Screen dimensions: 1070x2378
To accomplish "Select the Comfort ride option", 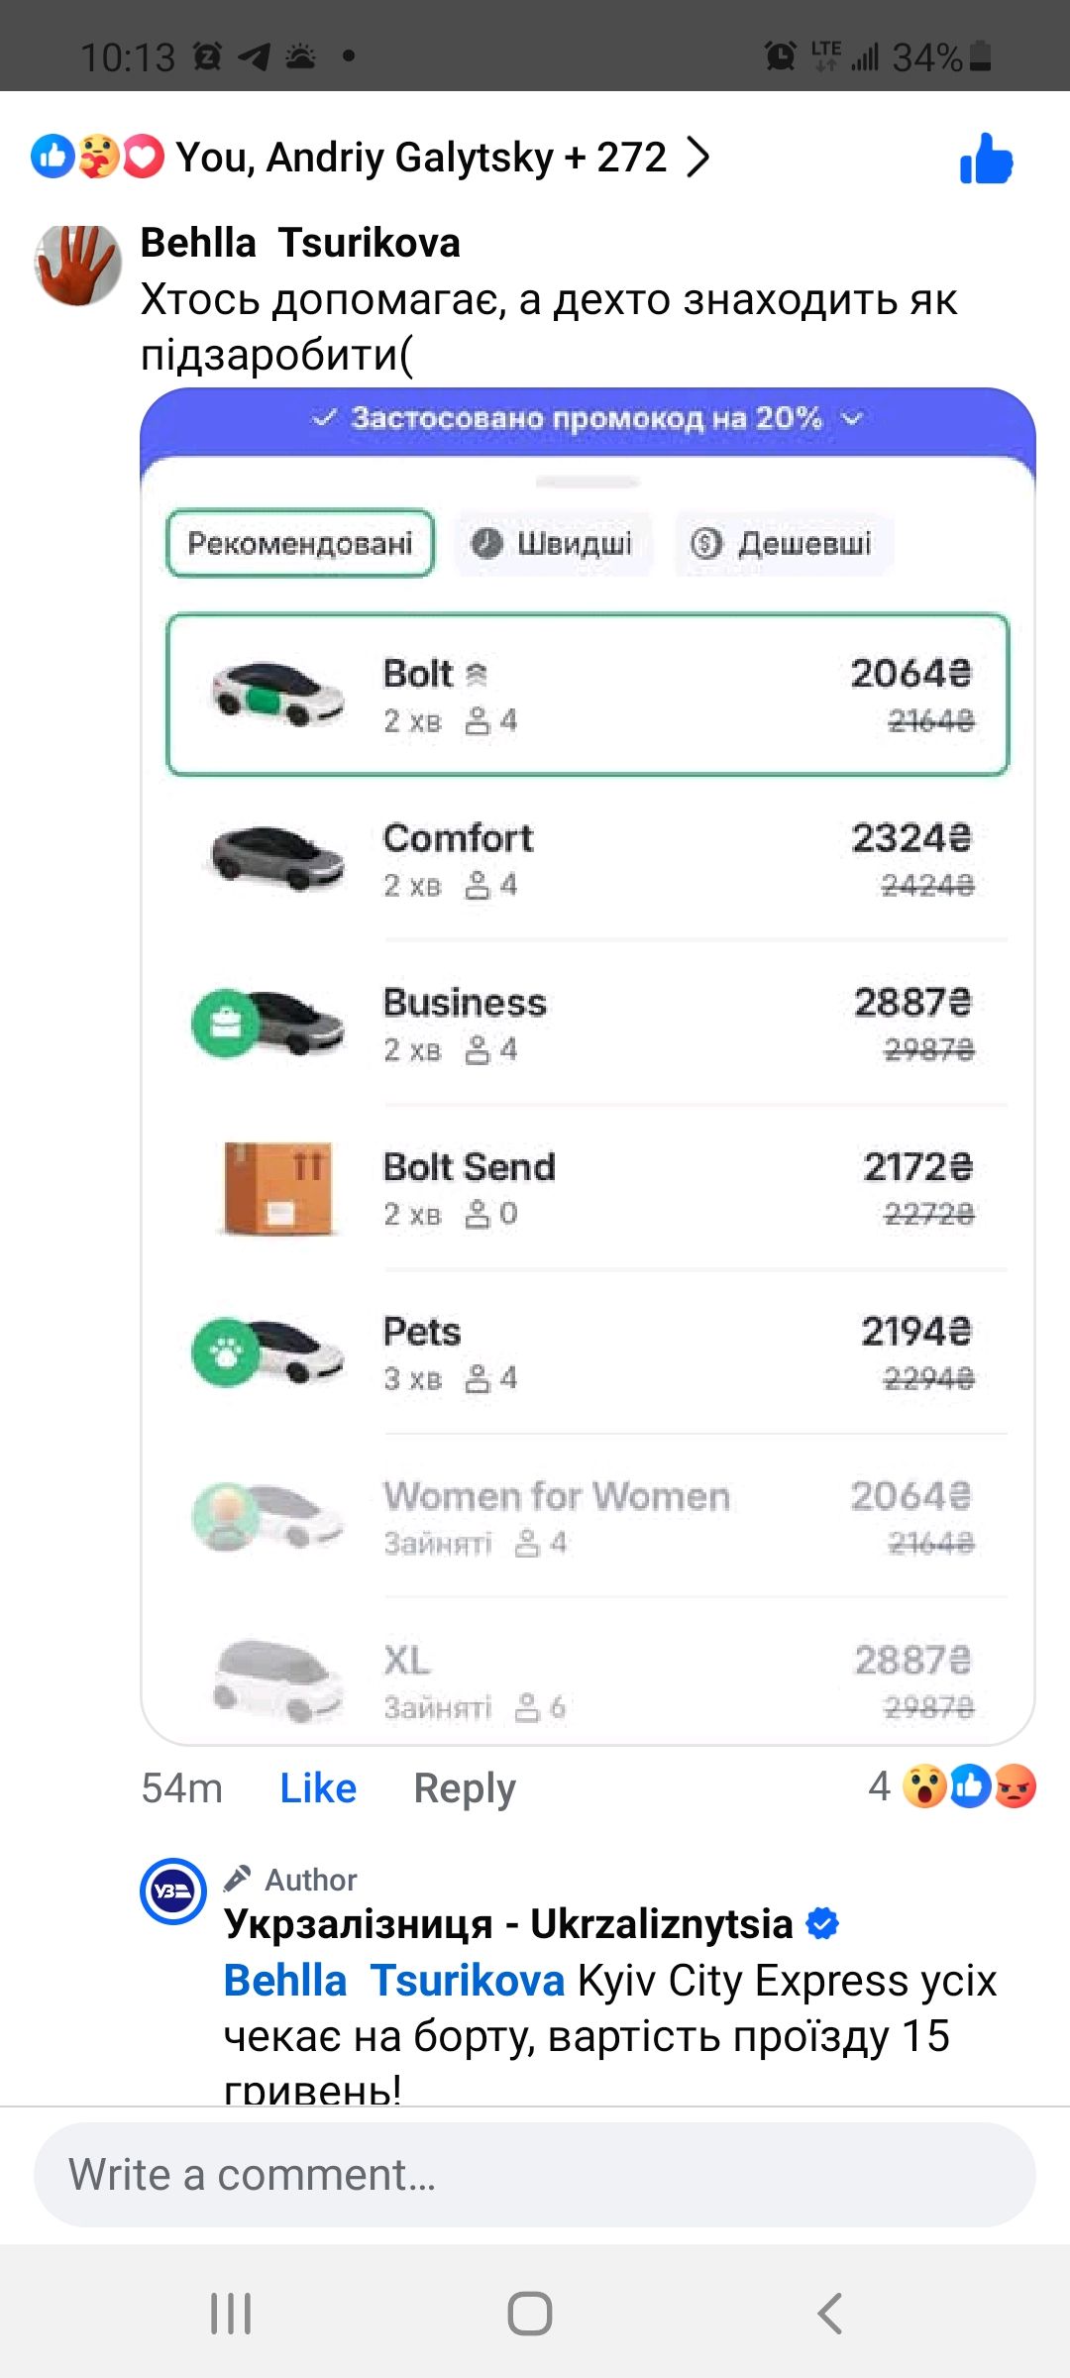I will click(588, 859).
